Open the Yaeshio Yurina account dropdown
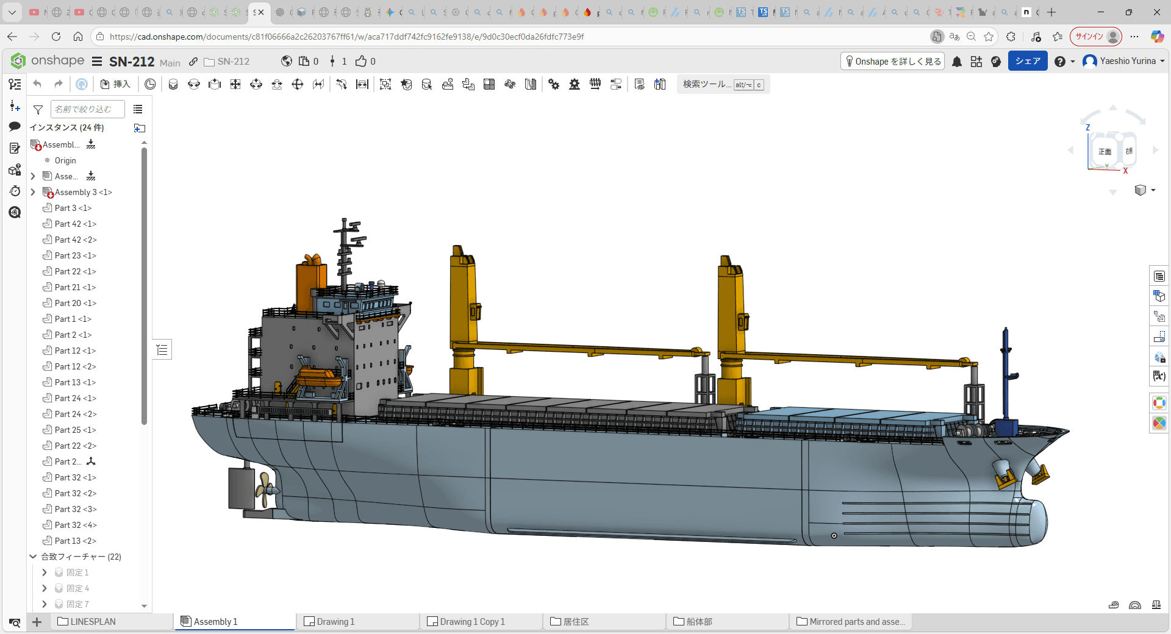 pos(1123,61)
